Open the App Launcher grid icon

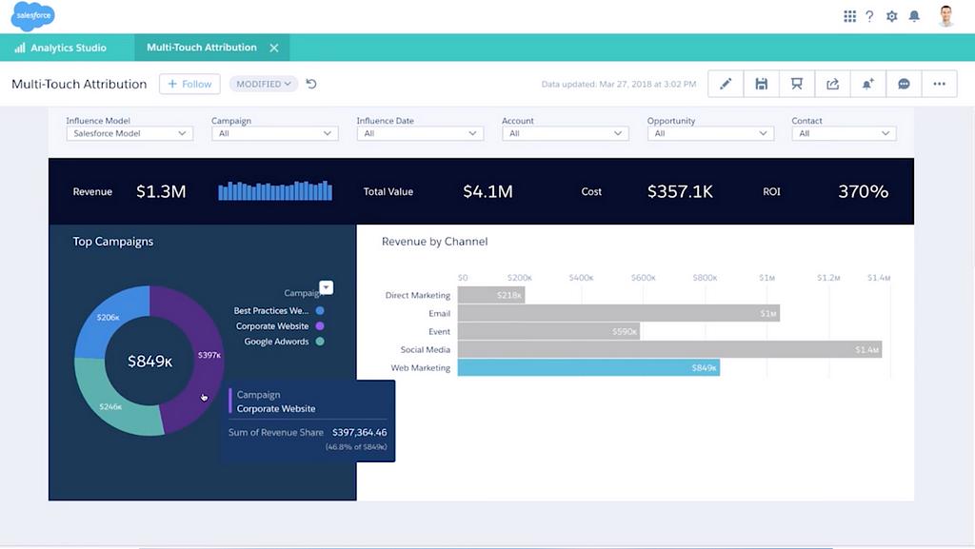[x=849, y=16]
